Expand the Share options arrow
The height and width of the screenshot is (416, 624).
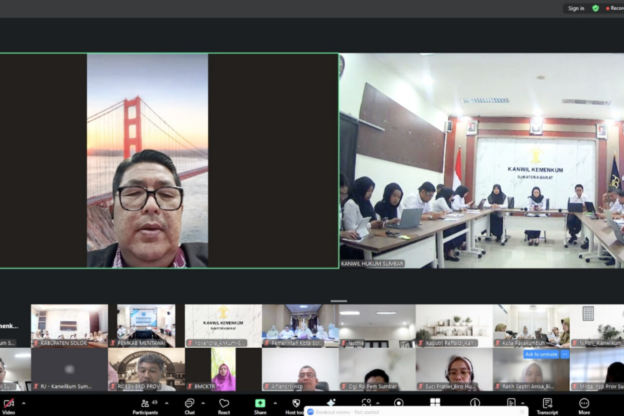pos(275,403)
